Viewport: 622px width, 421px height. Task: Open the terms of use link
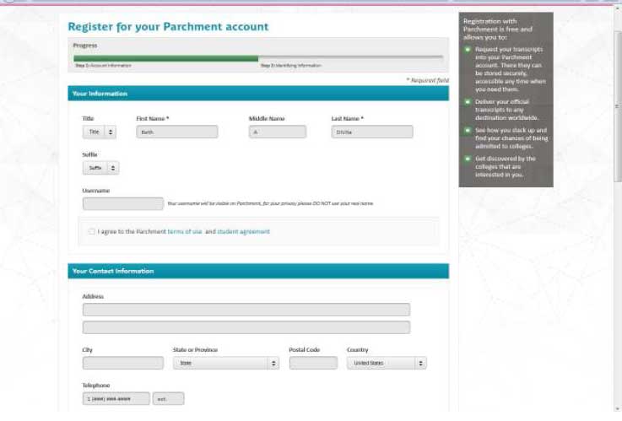pos(185,231)
